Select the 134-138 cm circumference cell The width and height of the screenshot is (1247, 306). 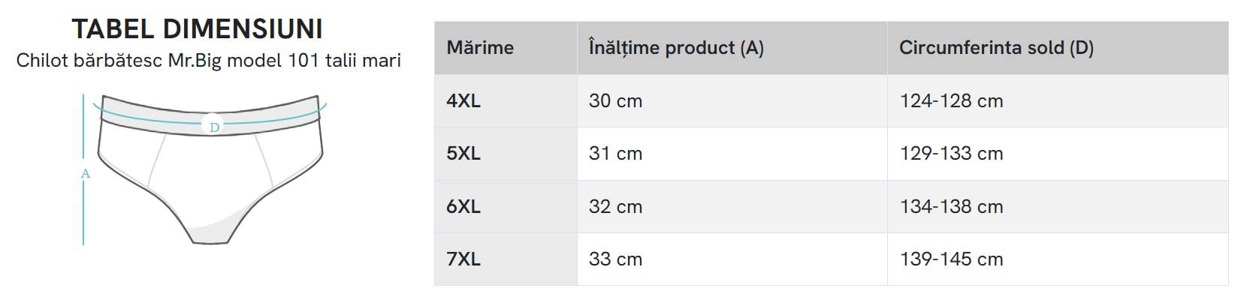pyautogui.click(x=951, y=206)
